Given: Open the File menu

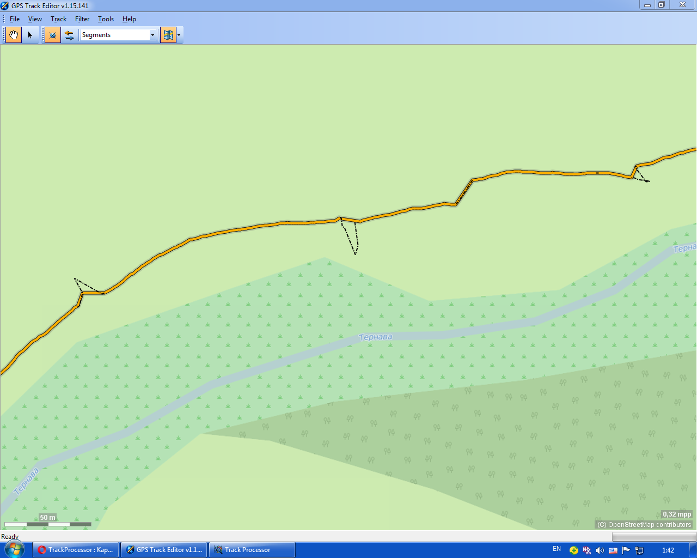Looking at the screenshot, I should click(x=15, y=19).
